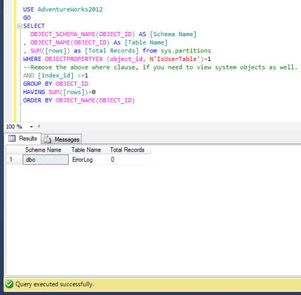Click sys.partitions in the query
Image resolution: width=301 pixels, height=295 pixels.
click(x=185, y=51)
